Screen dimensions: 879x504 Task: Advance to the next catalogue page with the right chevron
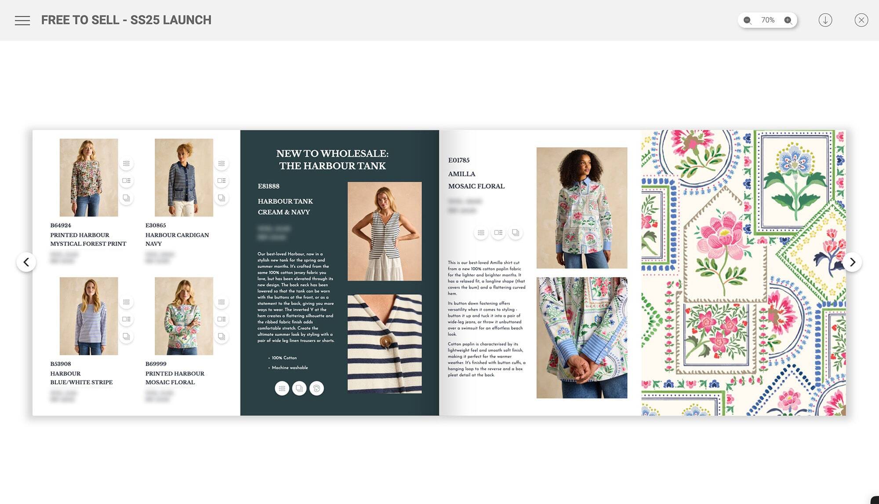coord(853,262)
